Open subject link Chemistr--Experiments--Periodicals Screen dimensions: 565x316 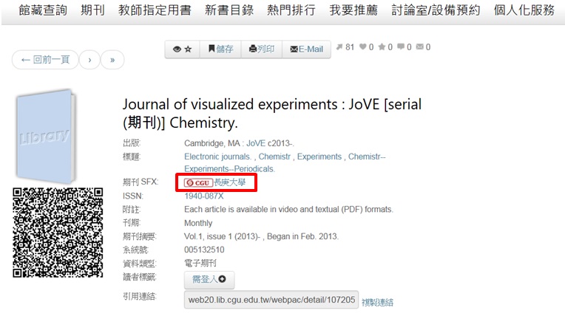pyautogui.click(x=285, y=162)
